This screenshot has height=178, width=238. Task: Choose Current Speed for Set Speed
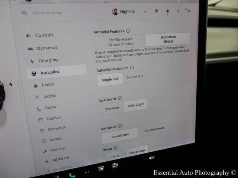[154, 130]
